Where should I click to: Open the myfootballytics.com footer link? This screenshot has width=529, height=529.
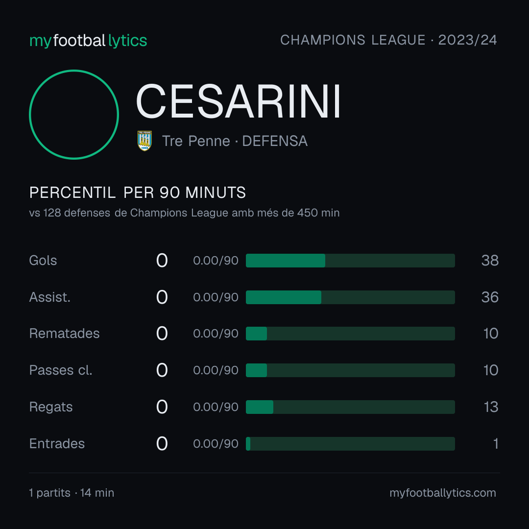pyautogui.click(x=443, y=493)
